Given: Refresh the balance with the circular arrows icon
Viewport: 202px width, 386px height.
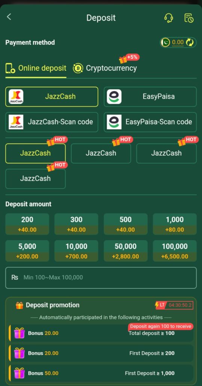Looking at the screenshot, I should tap(190, 42).
